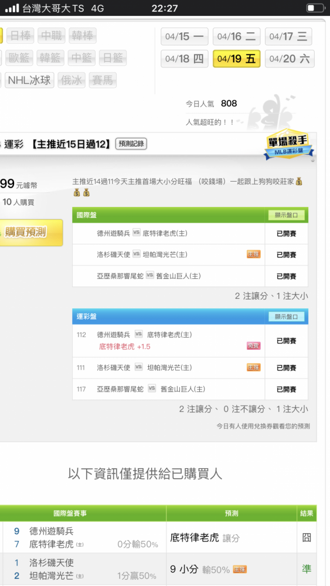Choose date 04/20 六
This screenshot has width=330, height=586.
[x=290, y=59]
